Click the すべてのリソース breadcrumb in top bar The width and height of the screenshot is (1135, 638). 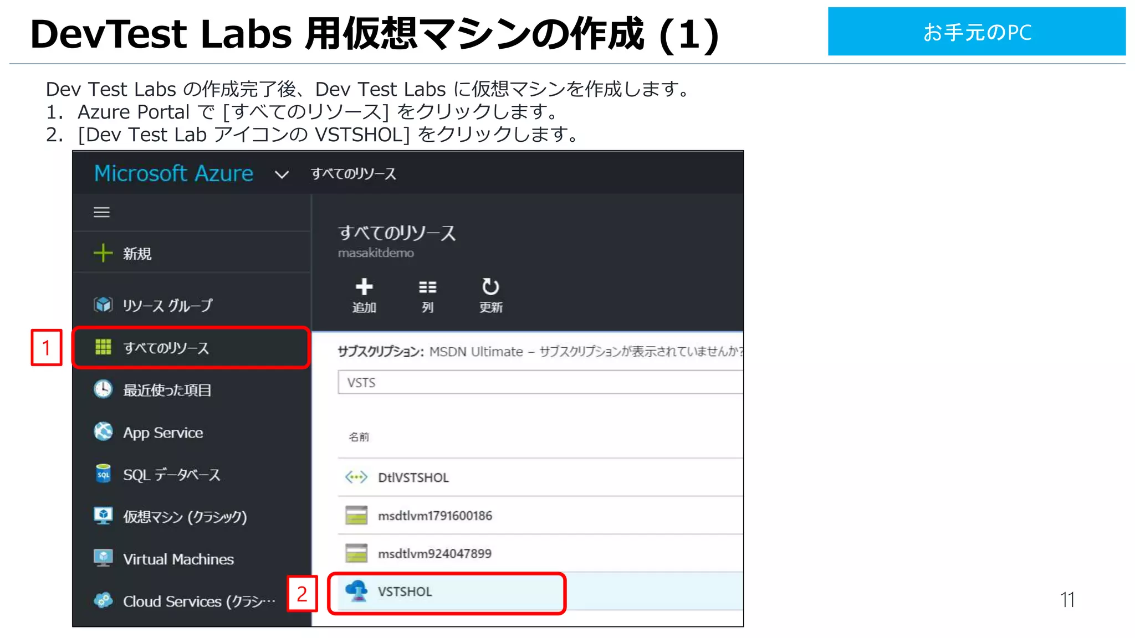[x=354, y=174]
